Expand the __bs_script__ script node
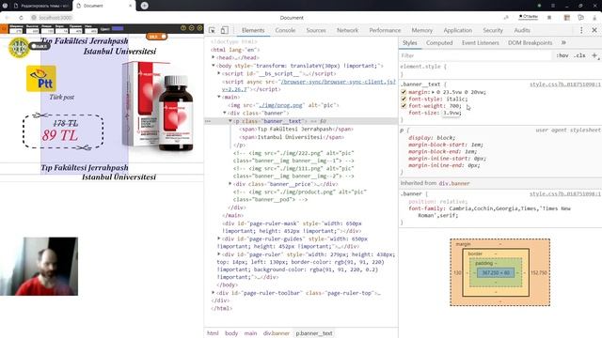This screenshot has width=602, height=338. [x=219, y=73]
